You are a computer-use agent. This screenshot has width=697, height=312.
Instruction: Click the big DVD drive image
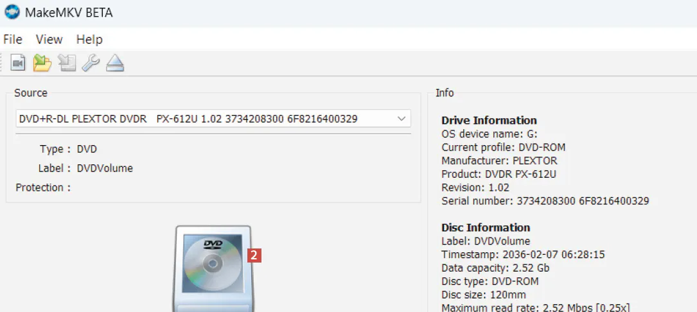(x=213, y=268)
